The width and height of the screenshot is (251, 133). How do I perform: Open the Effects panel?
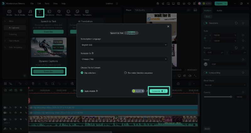(59, 13)
